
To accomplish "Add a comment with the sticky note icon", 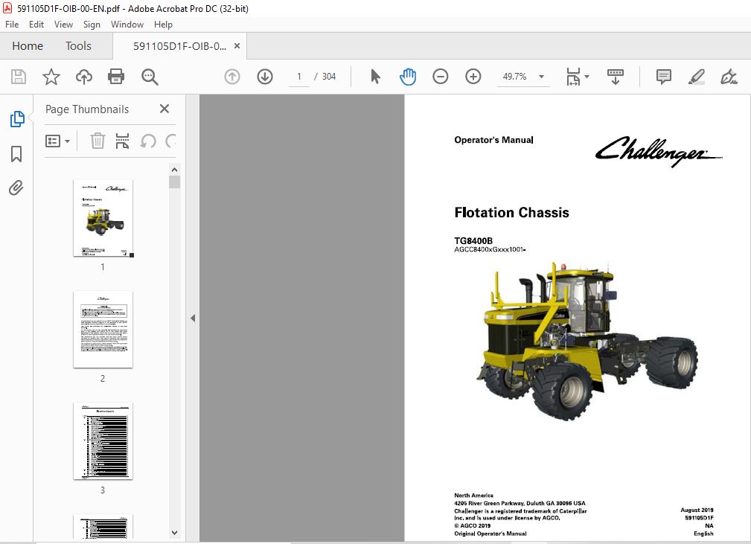I will pos(664,77).
